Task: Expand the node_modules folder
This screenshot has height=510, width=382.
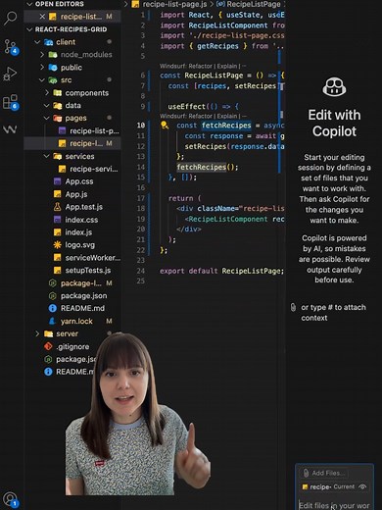Action: tap(42, 54)
